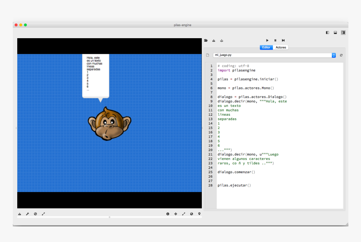Viewport: 361px width, 242px height.
Task: Click the monkey actor in the game canvas
Action: (109, 123)
